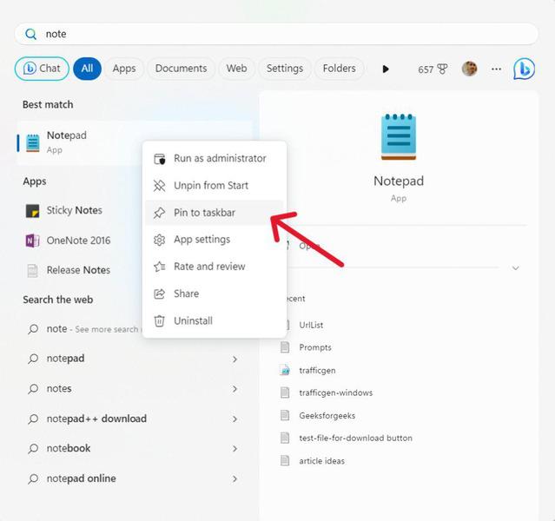The width and height of the screenshot is (555, 521).
Task: Click the 657 rewards points trophy
Action: tap(433, 69)
